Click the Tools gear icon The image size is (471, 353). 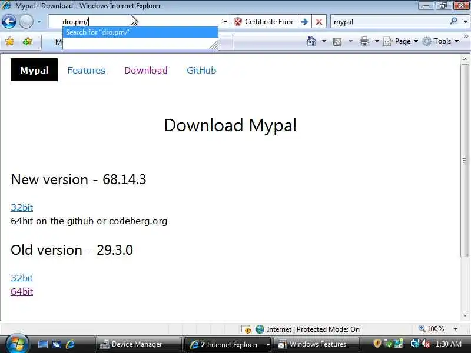427,41
